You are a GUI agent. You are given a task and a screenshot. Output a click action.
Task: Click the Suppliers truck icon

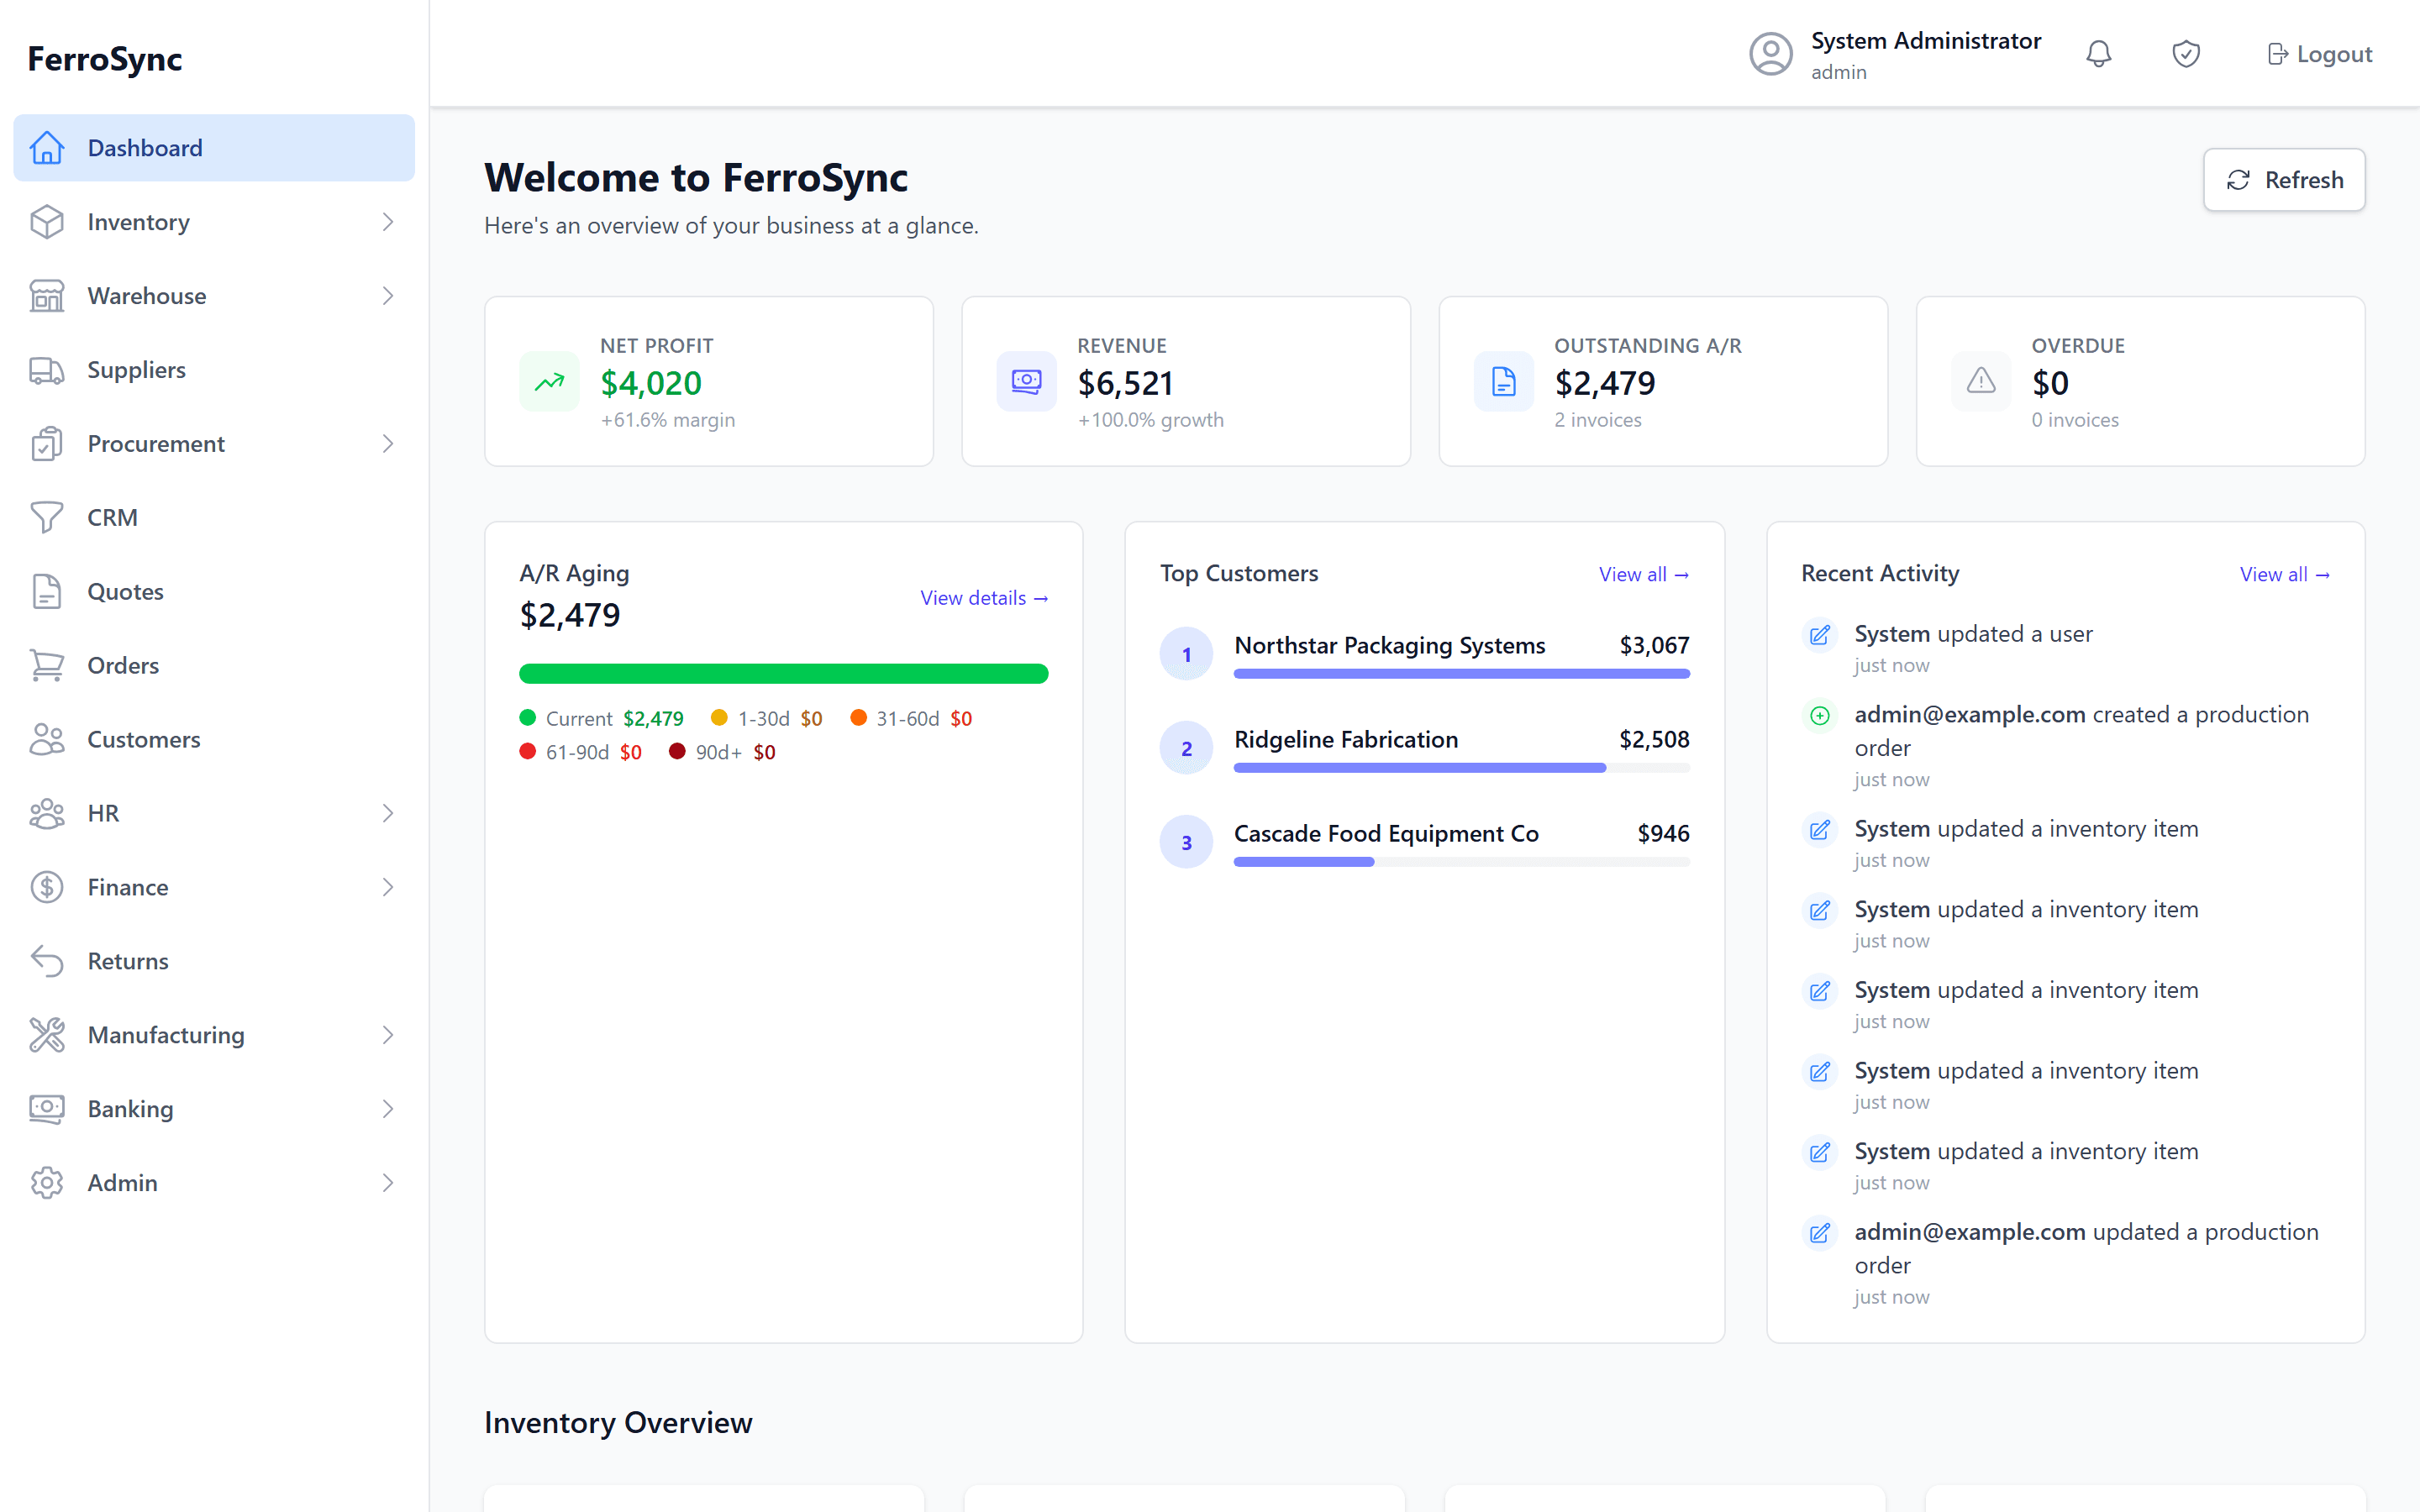point(47,370)
